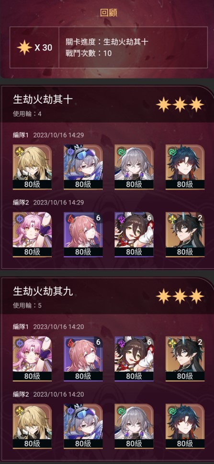Select the goggles-wearing girl portrait in 生劫火劫其九 編隊2
This screenshot has height=464, width=214.
[83, 426]
